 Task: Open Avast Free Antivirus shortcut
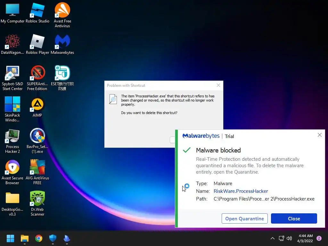pyautogui.click(x=62, y=15)
